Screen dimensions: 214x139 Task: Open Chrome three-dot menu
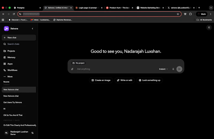211,14
